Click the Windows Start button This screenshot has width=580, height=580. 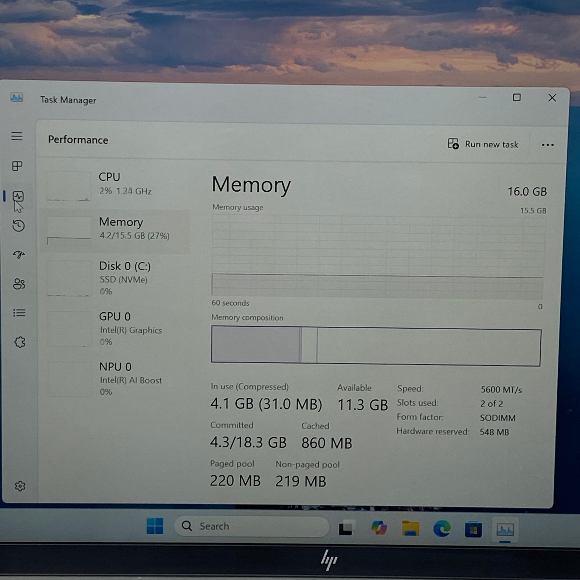[x=155, y=526]
